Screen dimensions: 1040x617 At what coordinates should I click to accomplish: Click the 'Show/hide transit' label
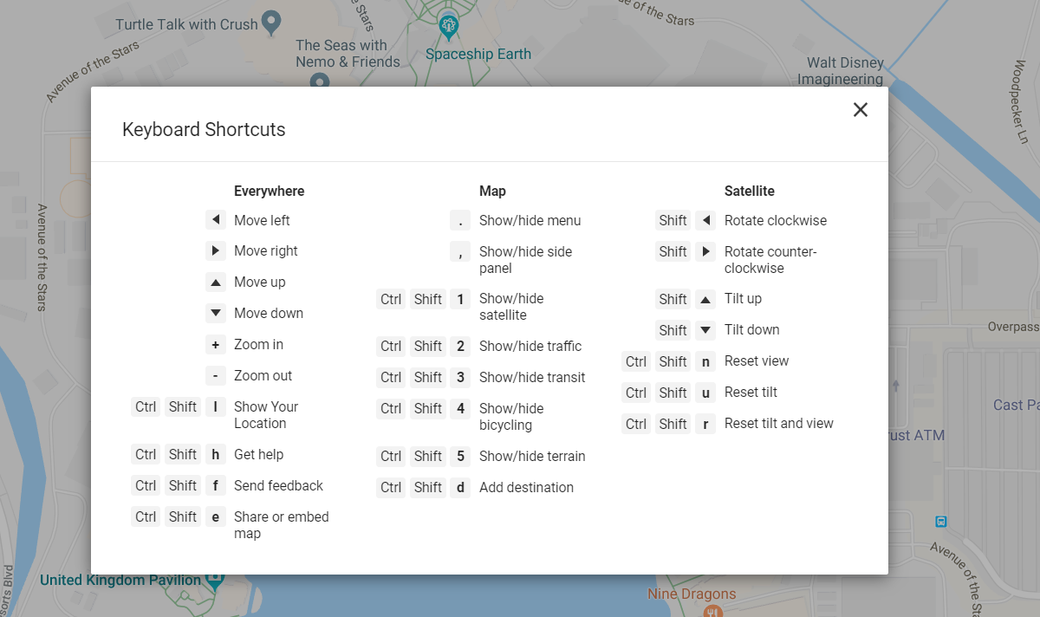click(x=532, y=377)
